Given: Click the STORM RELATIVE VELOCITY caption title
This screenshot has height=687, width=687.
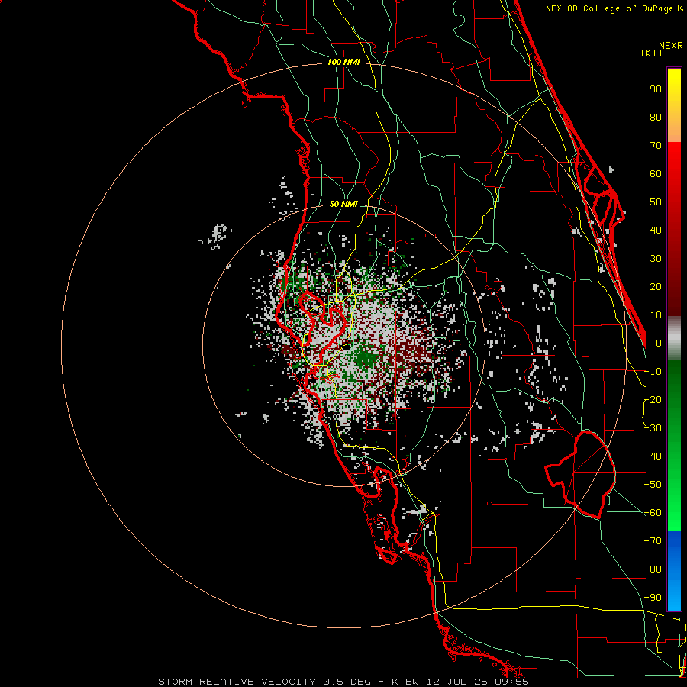Looking at the screenshot, I should coord(237,682).
